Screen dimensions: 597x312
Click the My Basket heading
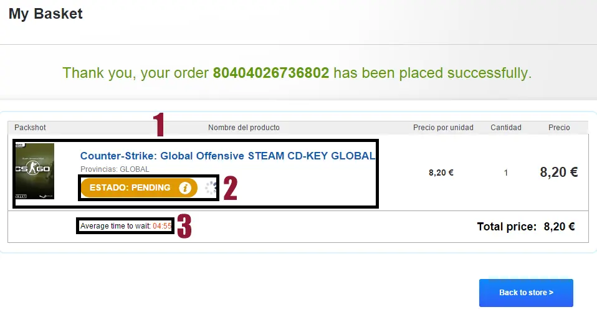click(x=45, y=13)
